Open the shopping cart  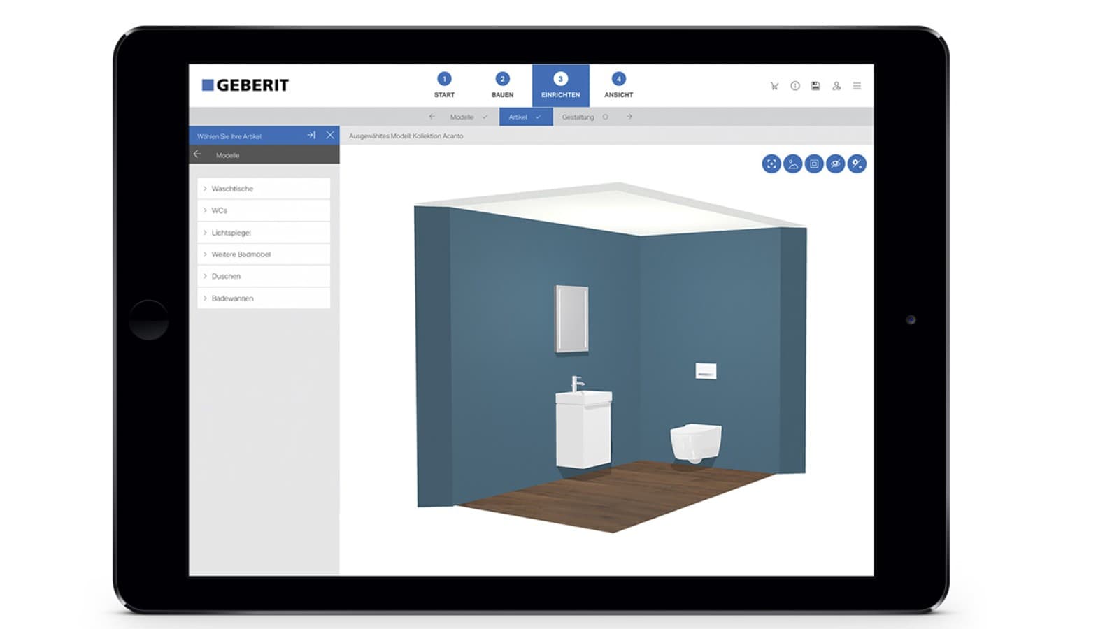pyautogui.click(x=774, y=86)
